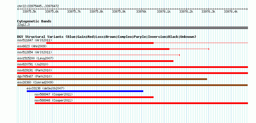The height and width of the screenshot is (123, 256).
Task: Select the brown complex bar of dgv765n67
Action: (112, 79)
